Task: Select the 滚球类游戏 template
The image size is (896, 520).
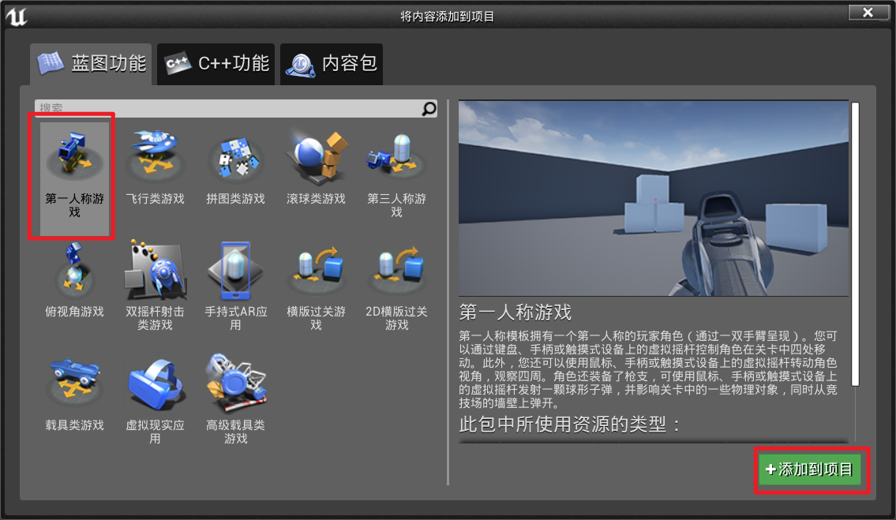Action: click(316, 169)
